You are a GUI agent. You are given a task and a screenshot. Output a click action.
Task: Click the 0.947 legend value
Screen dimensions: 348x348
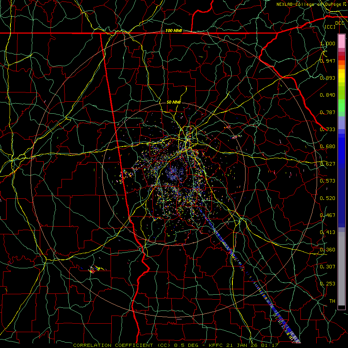pyautogui.click(x=328, y=61)
